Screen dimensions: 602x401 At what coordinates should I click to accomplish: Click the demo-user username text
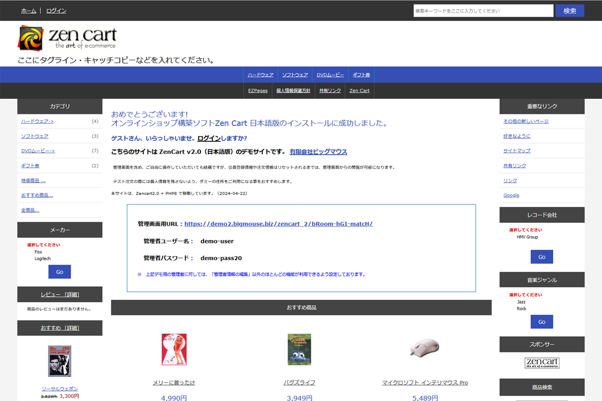(217, 241)
